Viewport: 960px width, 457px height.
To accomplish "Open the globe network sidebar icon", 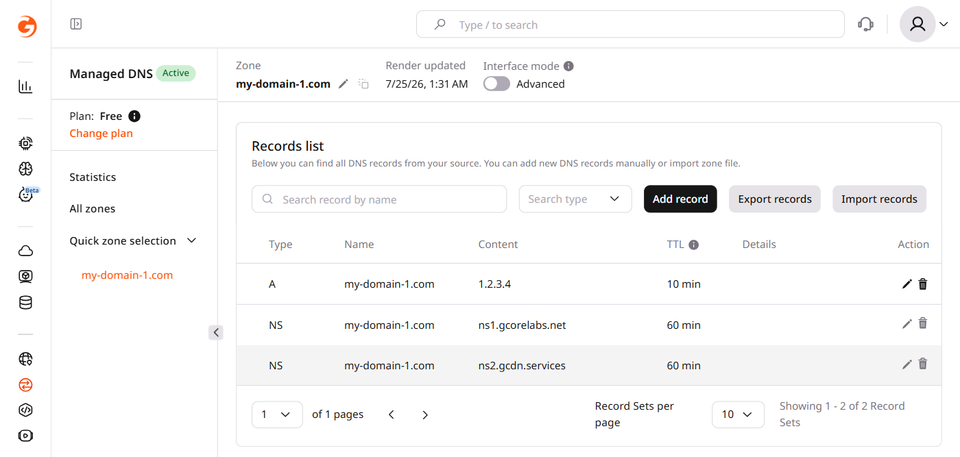I will 25,358.
